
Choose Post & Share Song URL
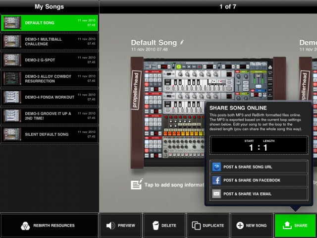(259, 167)
